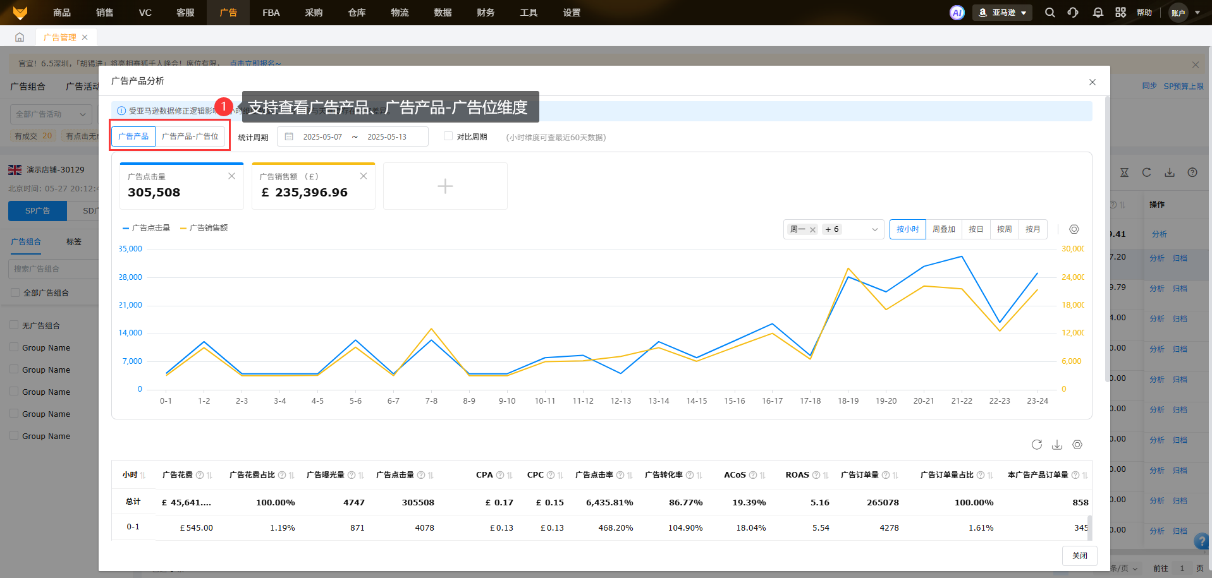Open table column settings gear icon
The width and height of the screenshot is (1212, 578).
1077,445
